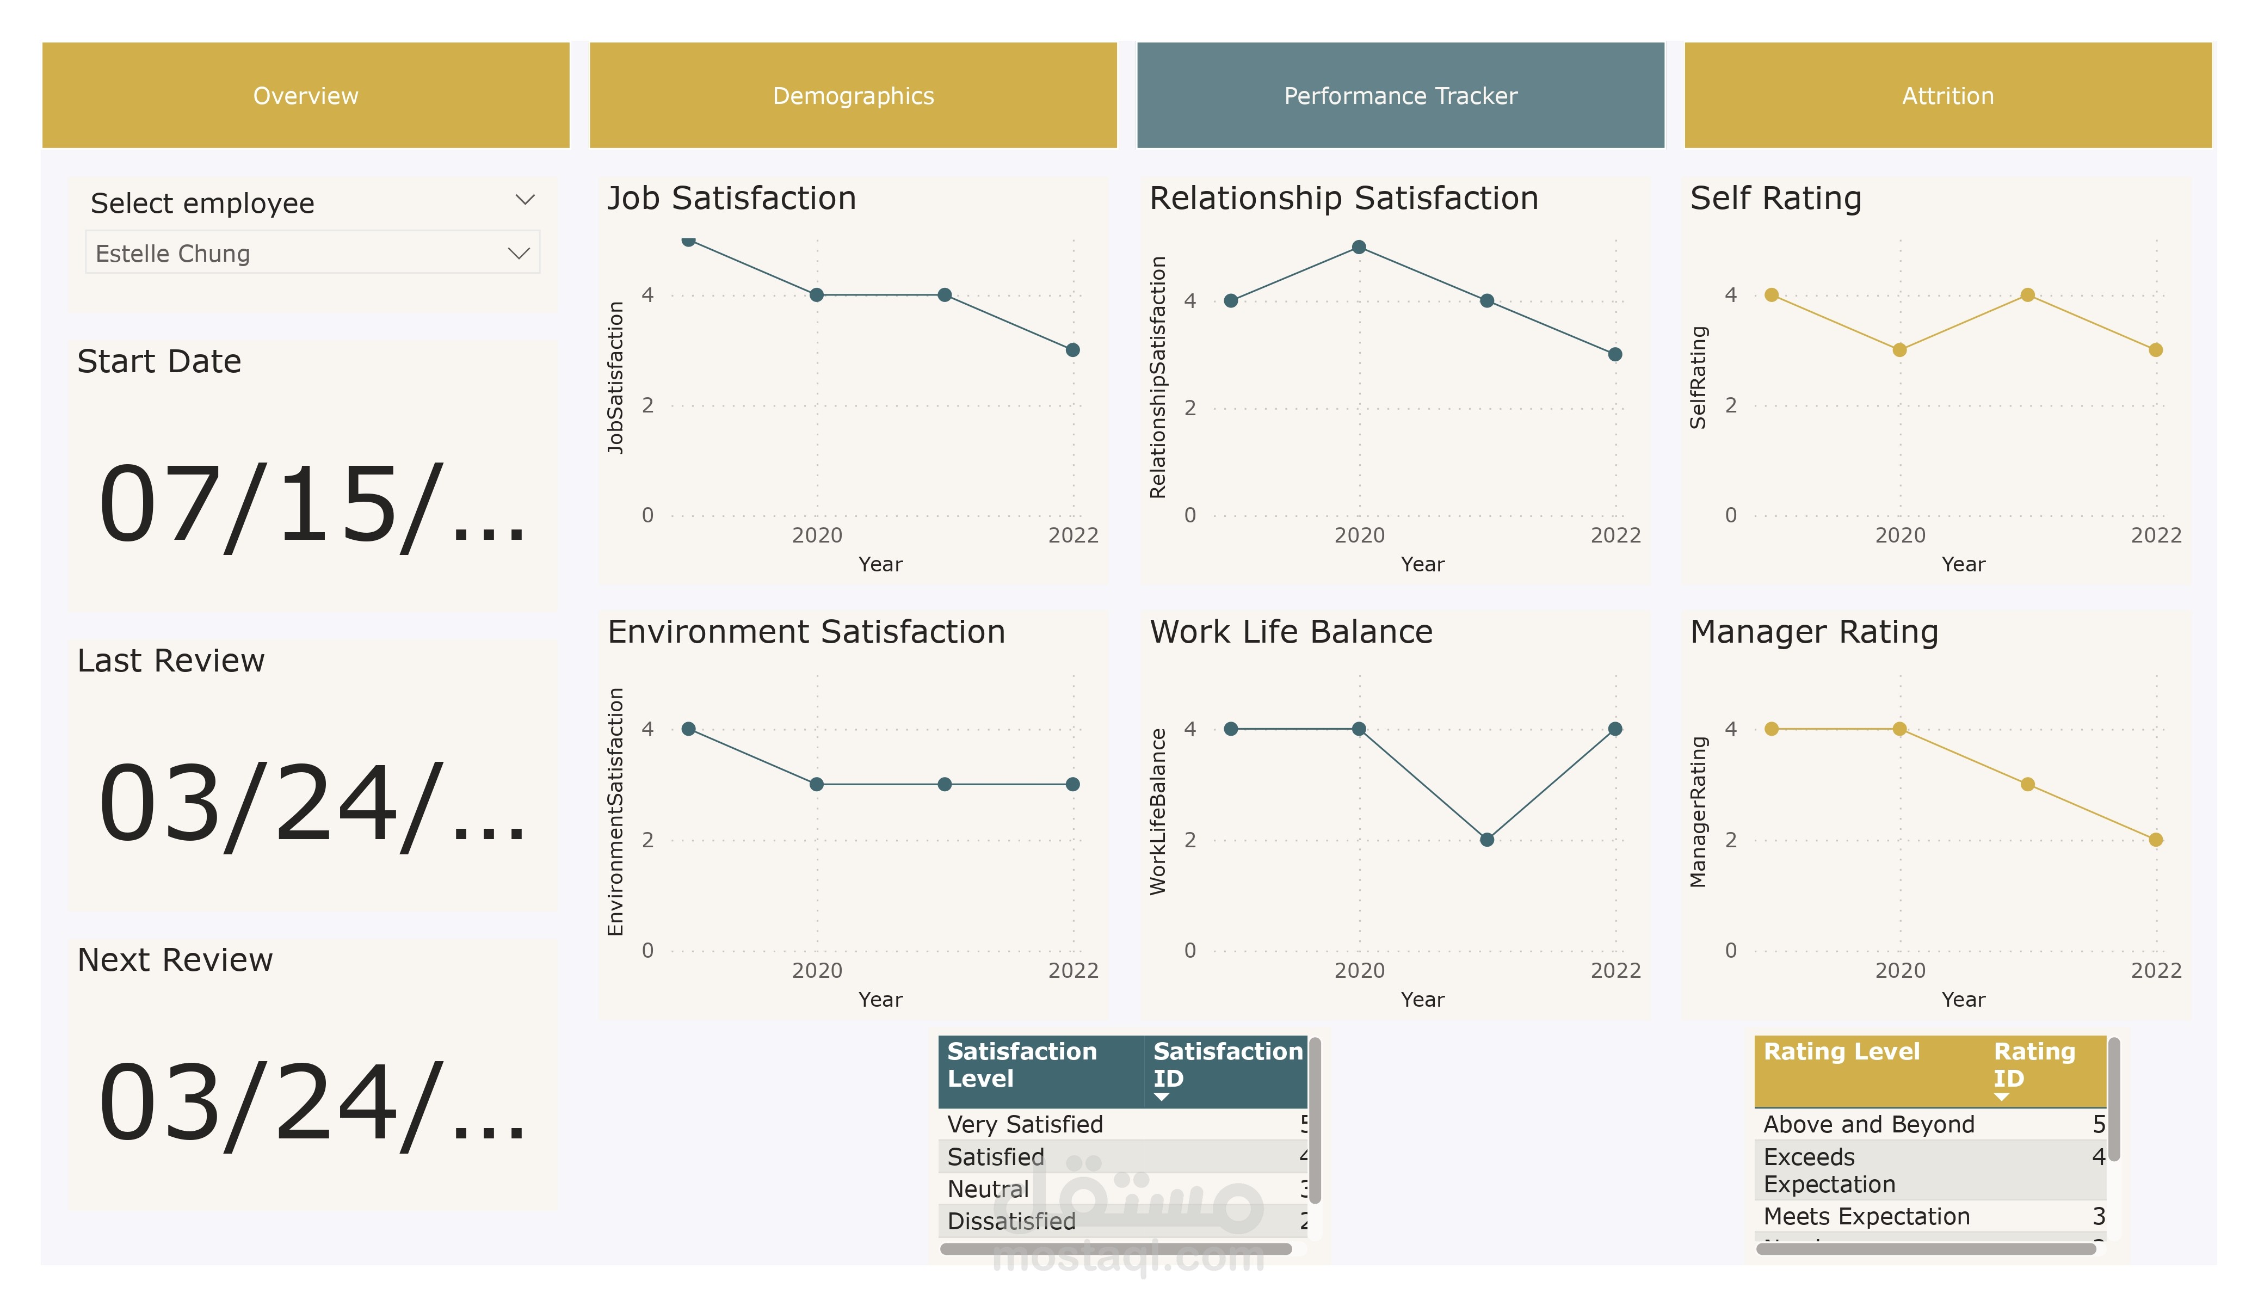Select the 2022 Job Satisfaction data point
The width and height of the screenshot is (2258, 1306).
1072,350
